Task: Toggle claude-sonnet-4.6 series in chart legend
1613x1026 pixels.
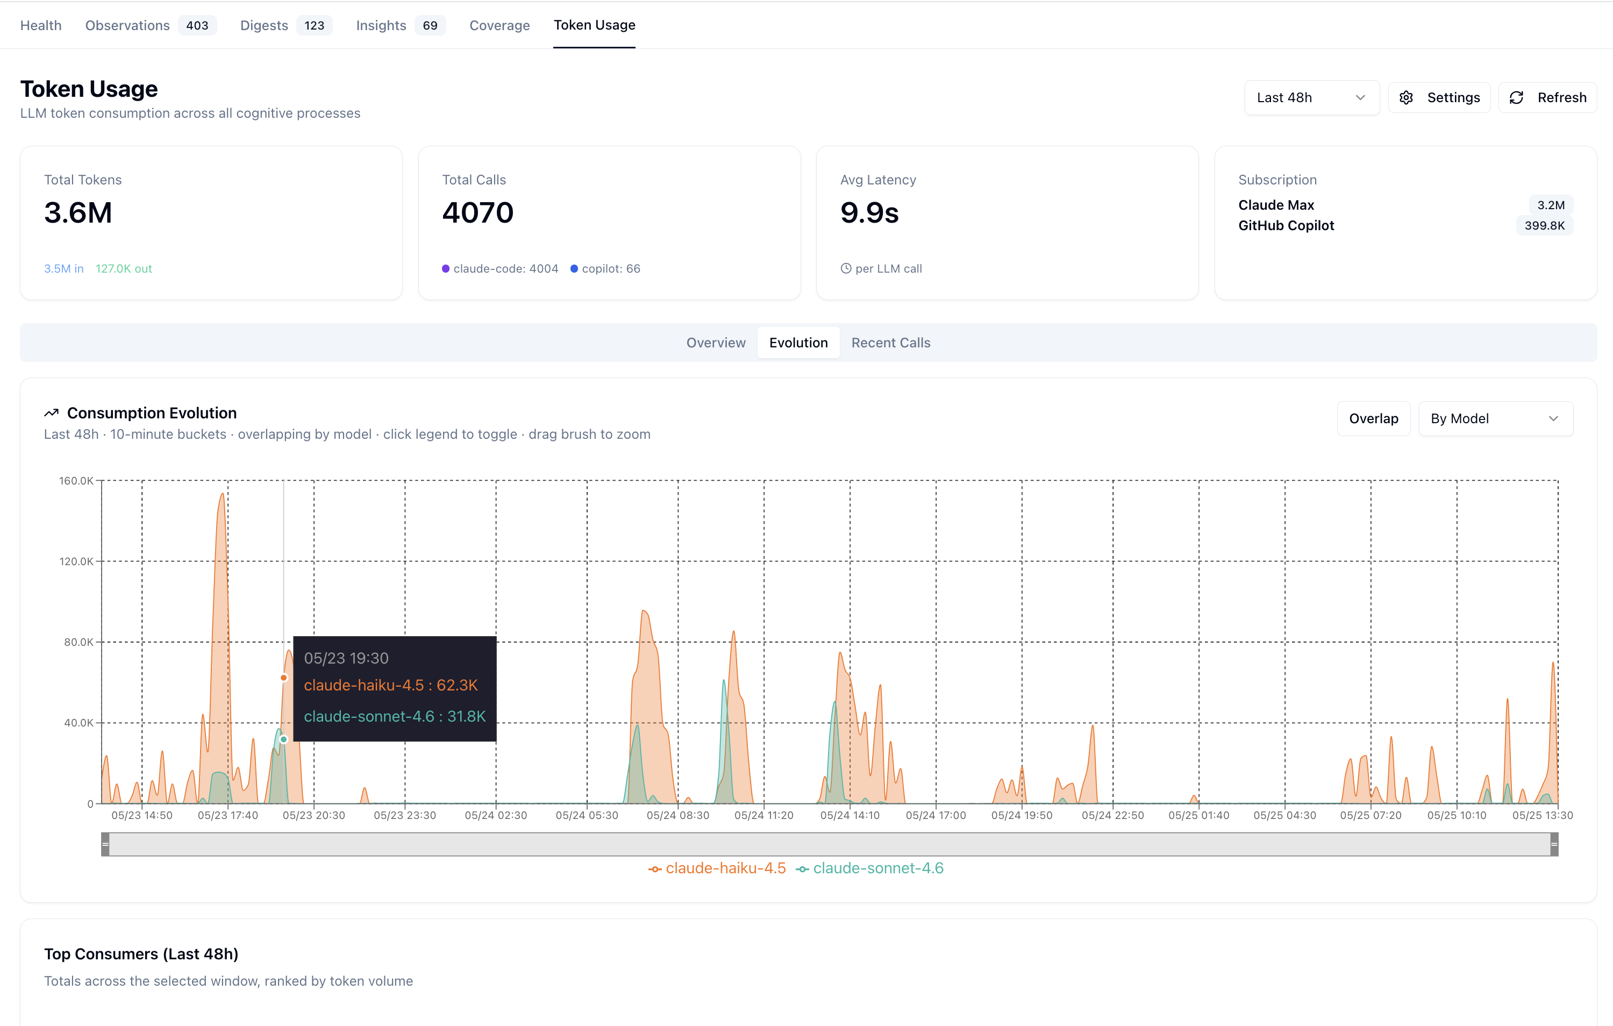Action: coord(869,868)
